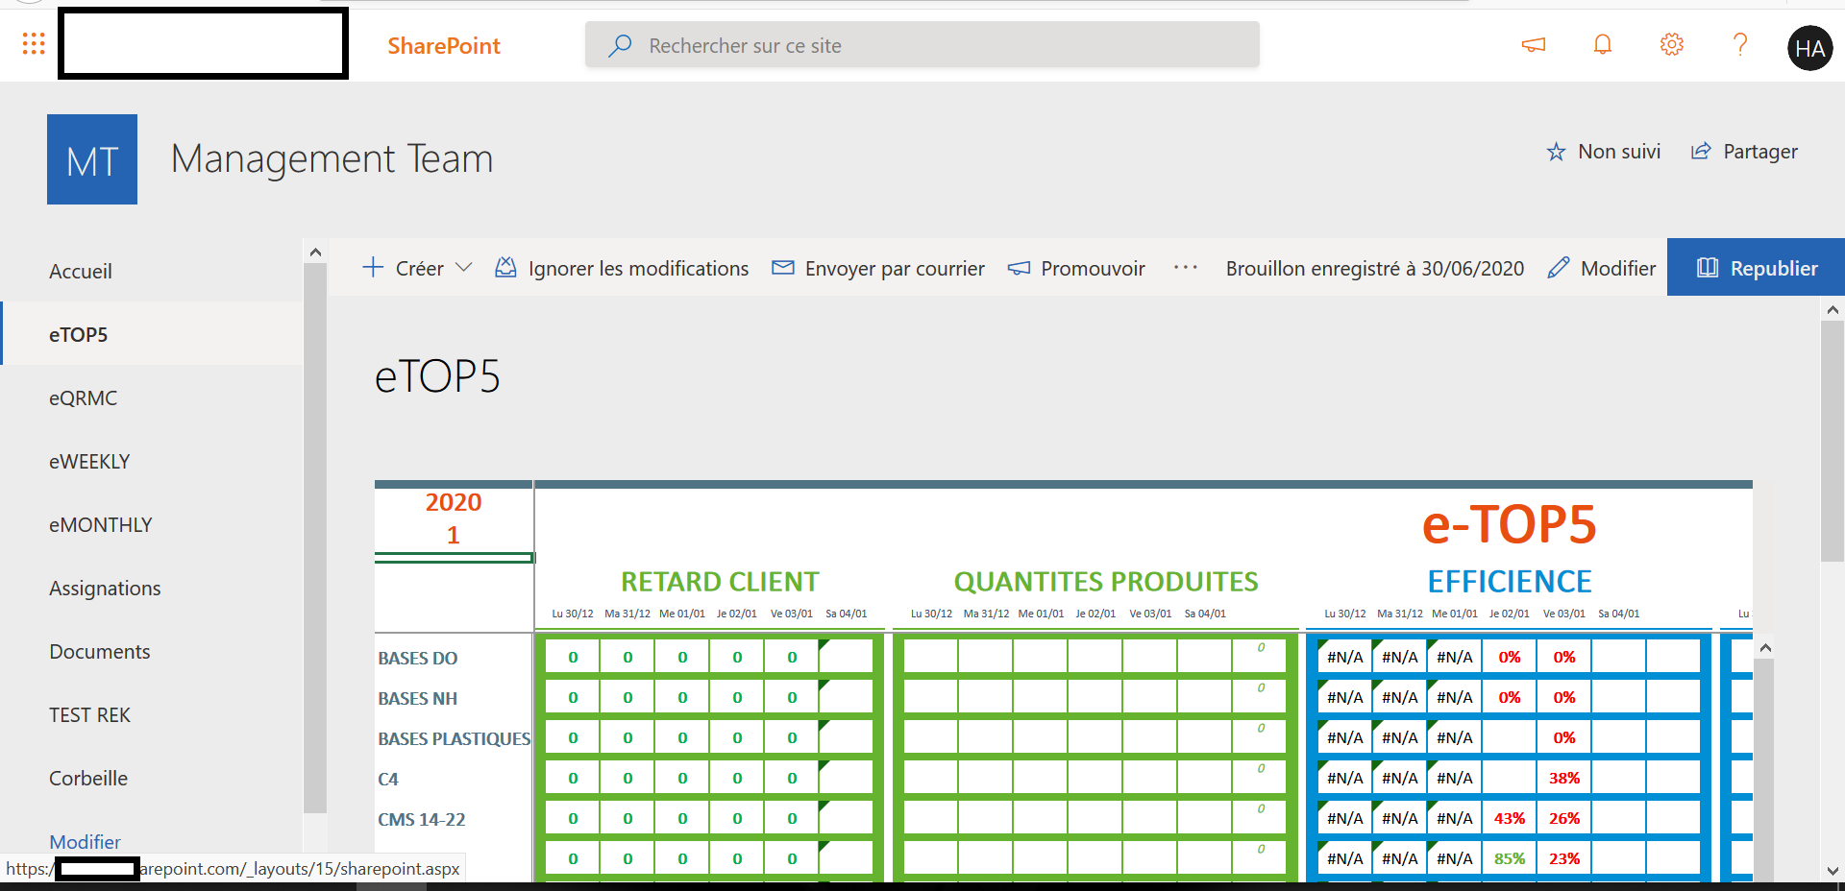Select the CMS 14-22 row label
Viewport: 1845px width, 891px height.
(x=422, y=820)
